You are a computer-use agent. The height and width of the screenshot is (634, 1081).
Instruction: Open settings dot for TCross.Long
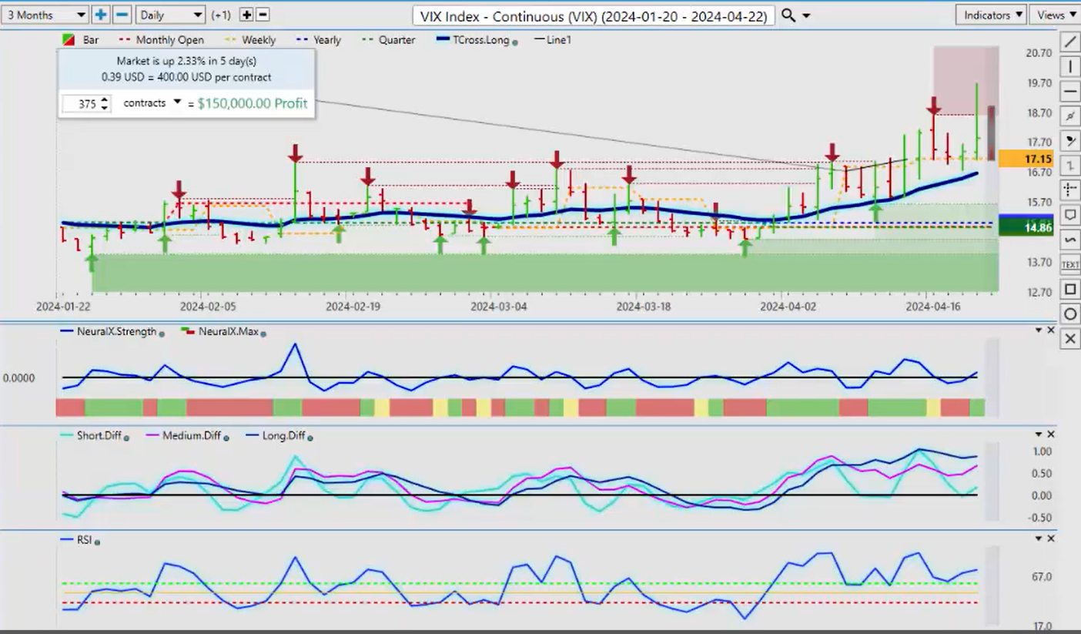[x=514, y=42]
